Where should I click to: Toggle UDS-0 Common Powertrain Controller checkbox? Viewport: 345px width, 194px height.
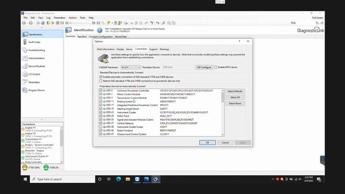click(101, 91)
